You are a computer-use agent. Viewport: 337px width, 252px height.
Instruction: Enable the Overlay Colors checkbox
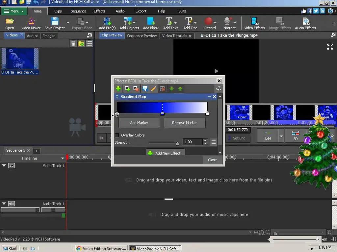click(x=117, y=135)
